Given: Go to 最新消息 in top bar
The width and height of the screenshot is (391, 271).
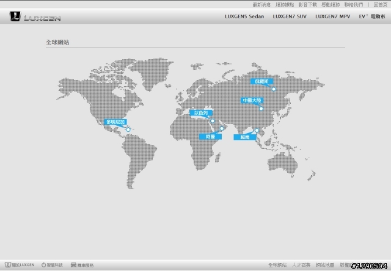Looking at the screenshot, I should (x=261, y=4).
